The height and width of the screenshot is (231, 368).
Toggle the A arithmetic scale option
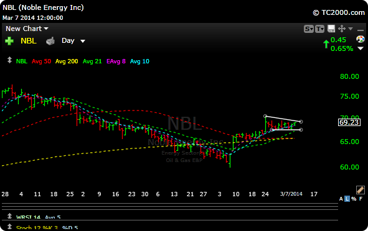point(341,199)
